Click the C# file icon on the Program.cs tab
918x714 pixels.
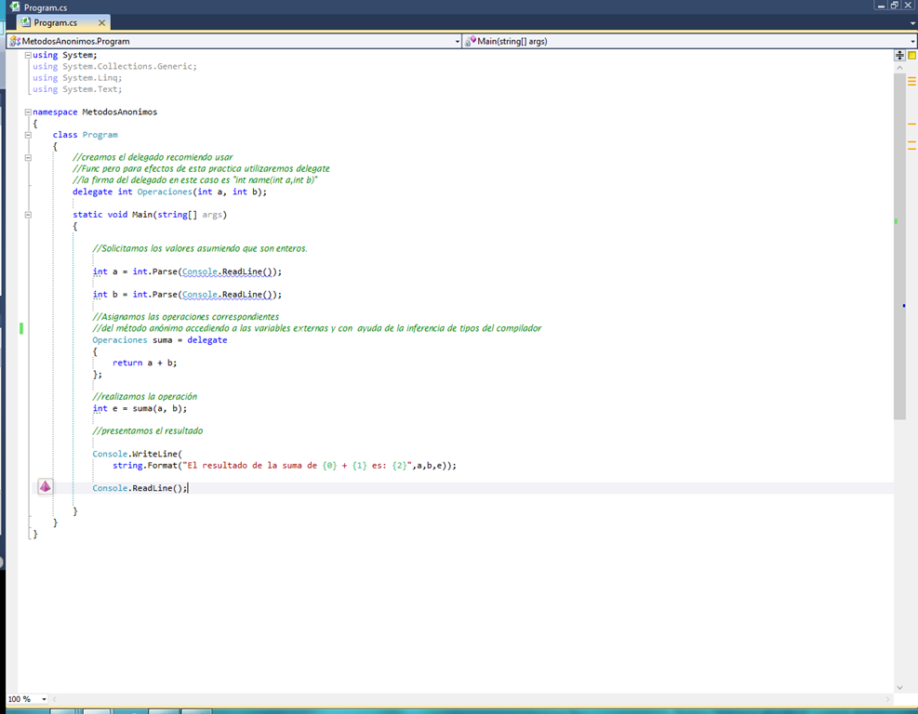coord(25,21)
